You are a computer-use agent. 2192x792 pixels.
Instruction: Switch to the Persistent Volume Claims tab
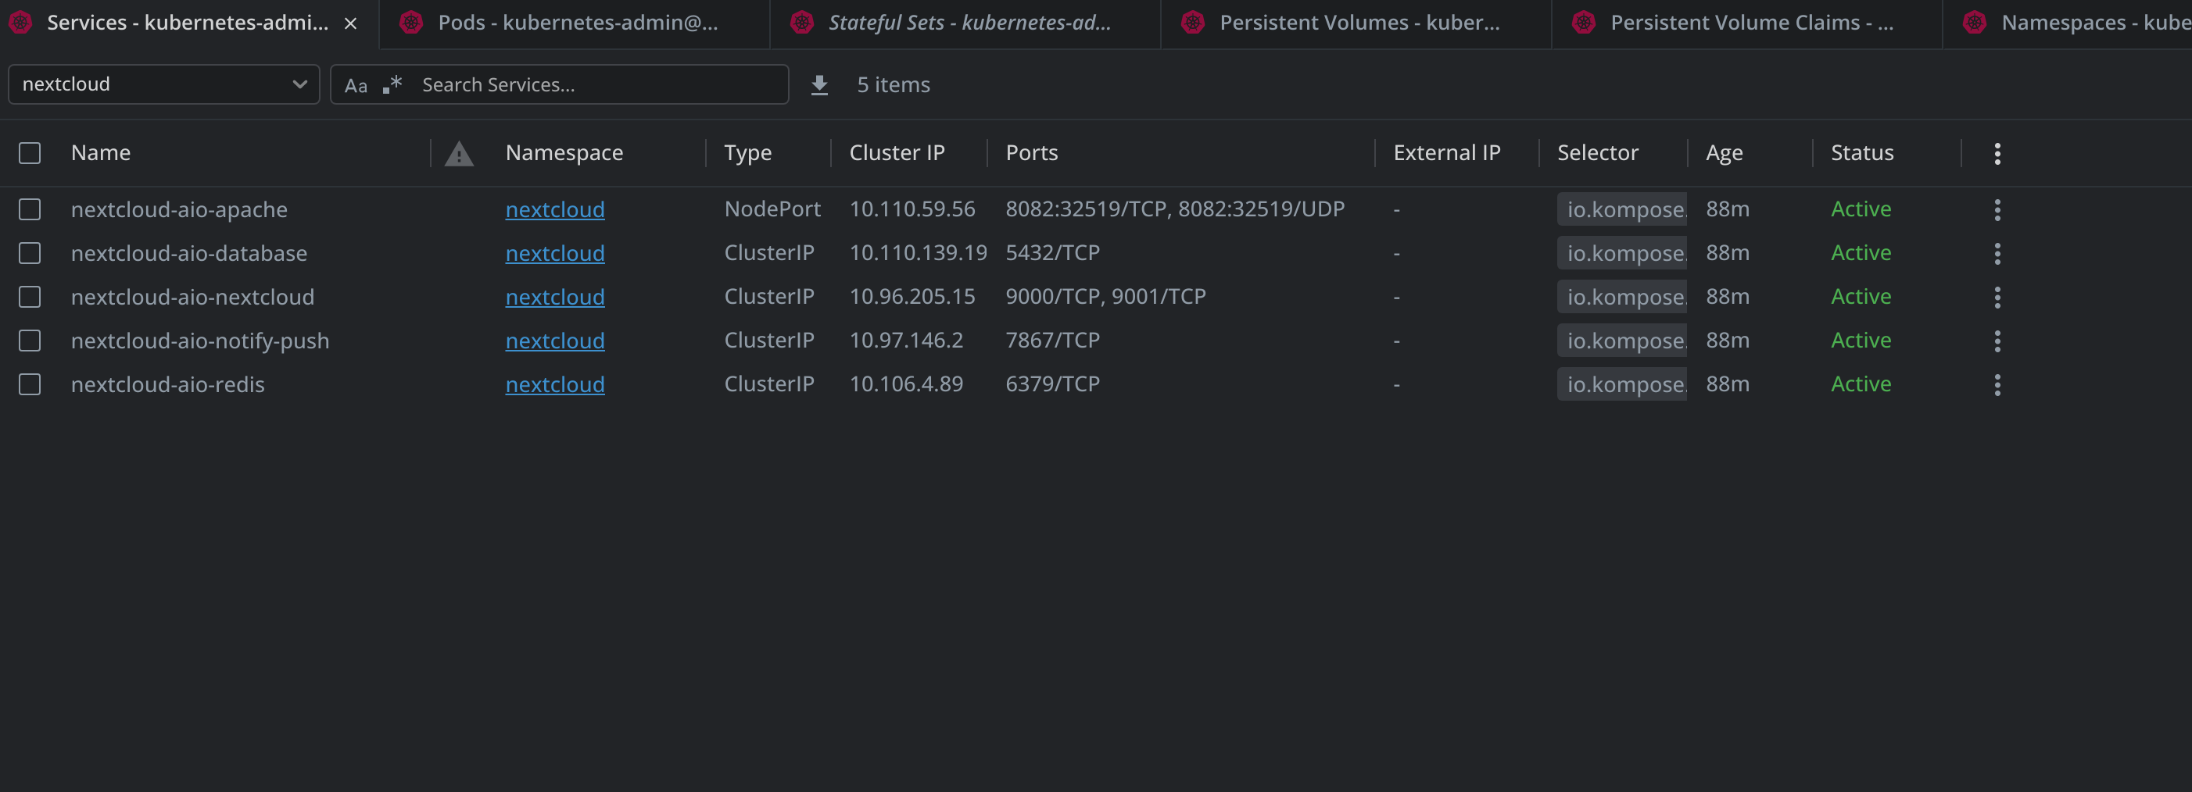pyautogui.click(x=1750, y=23)
